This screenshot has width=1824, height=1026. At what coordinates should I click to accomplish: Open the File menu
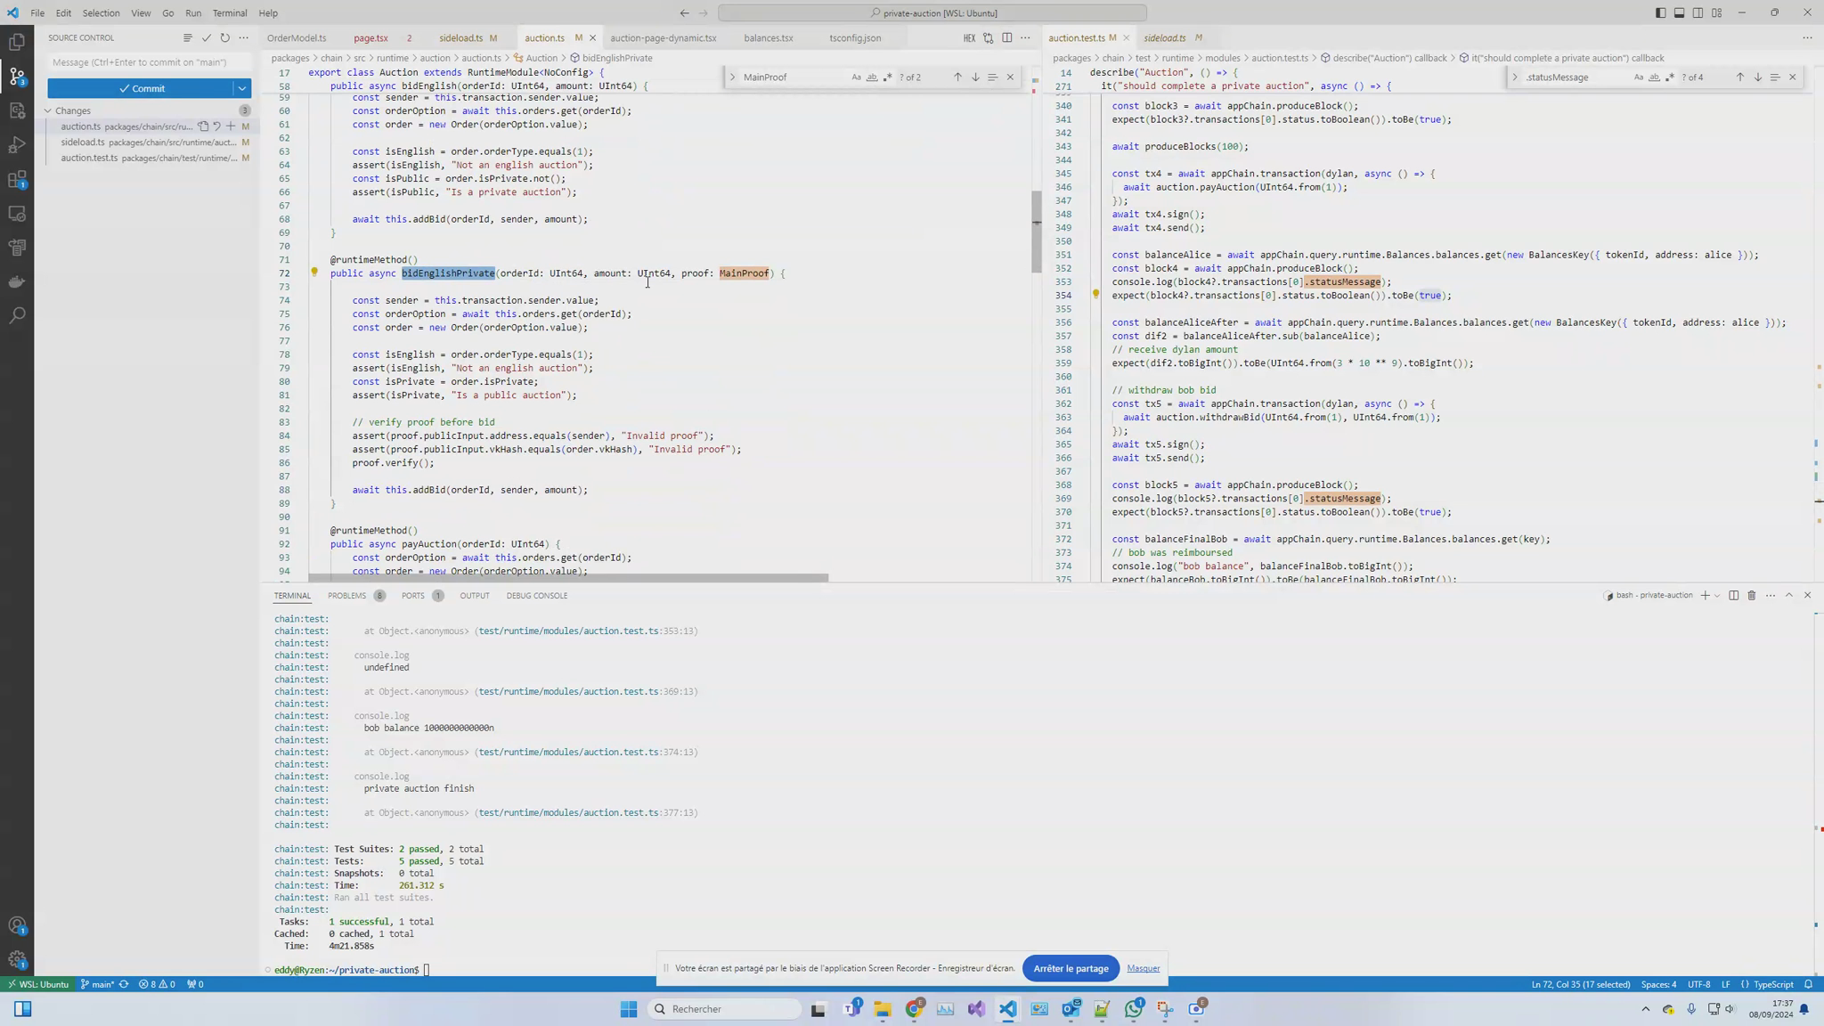pos(37,13)
